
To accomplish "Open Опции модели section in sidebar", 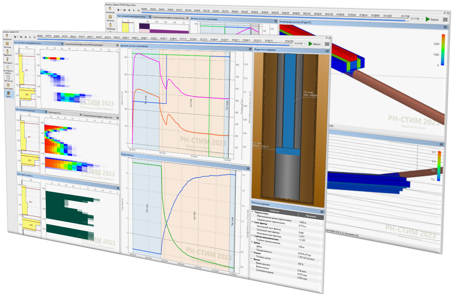I will 8,86.
